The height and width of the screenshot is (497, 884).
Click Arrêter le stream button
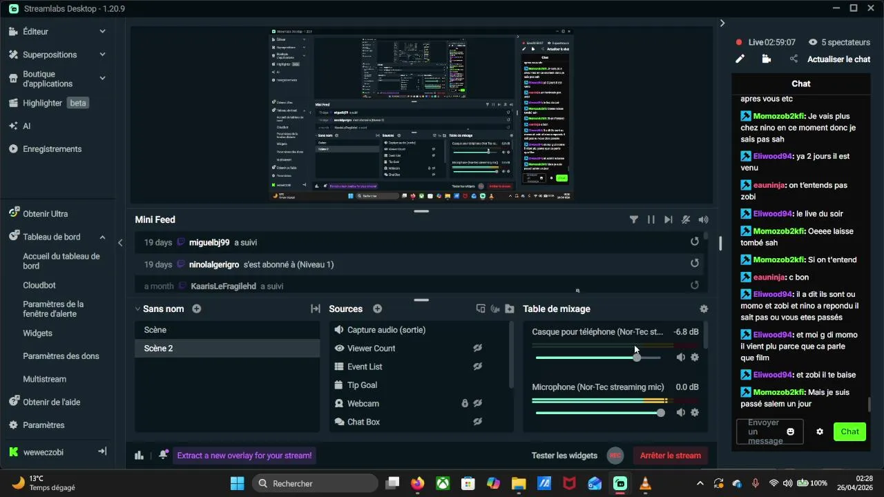671,456
